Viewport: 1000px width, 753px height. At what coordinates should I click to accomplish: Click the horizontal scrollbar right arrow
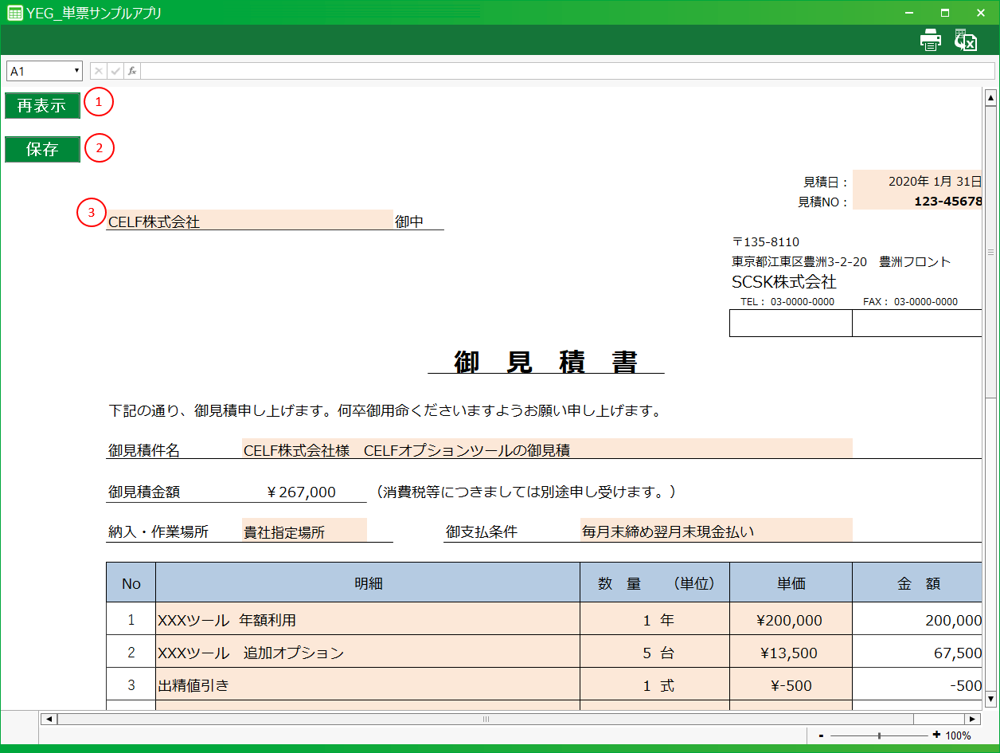[971, 719]
